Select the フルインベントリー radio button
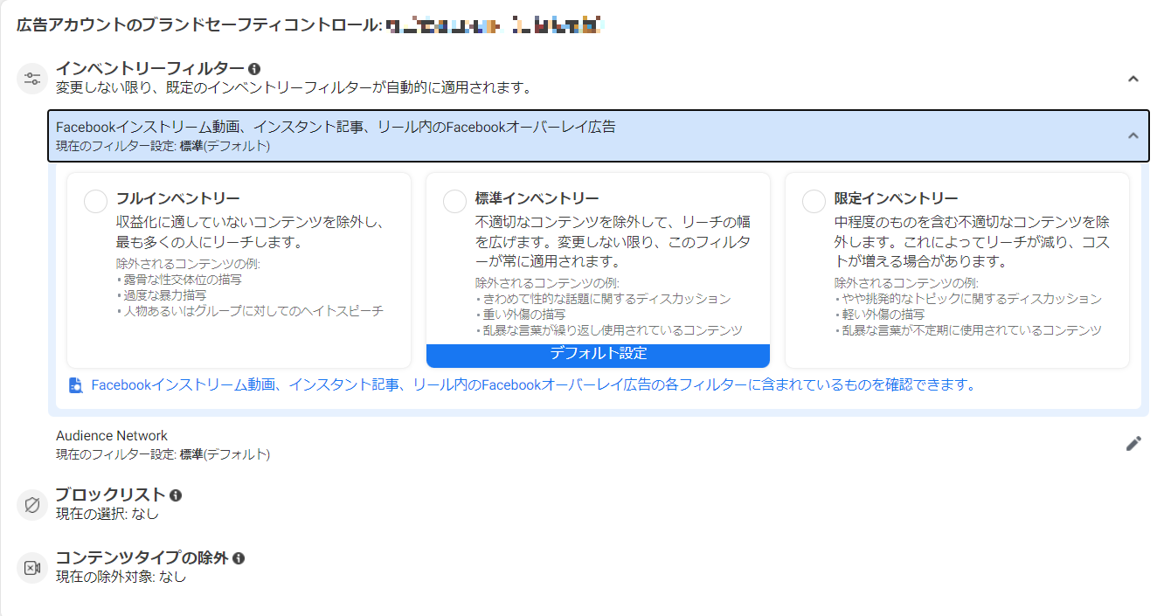The width and height of the screenshot is (1157, 616). pos(96,201)
